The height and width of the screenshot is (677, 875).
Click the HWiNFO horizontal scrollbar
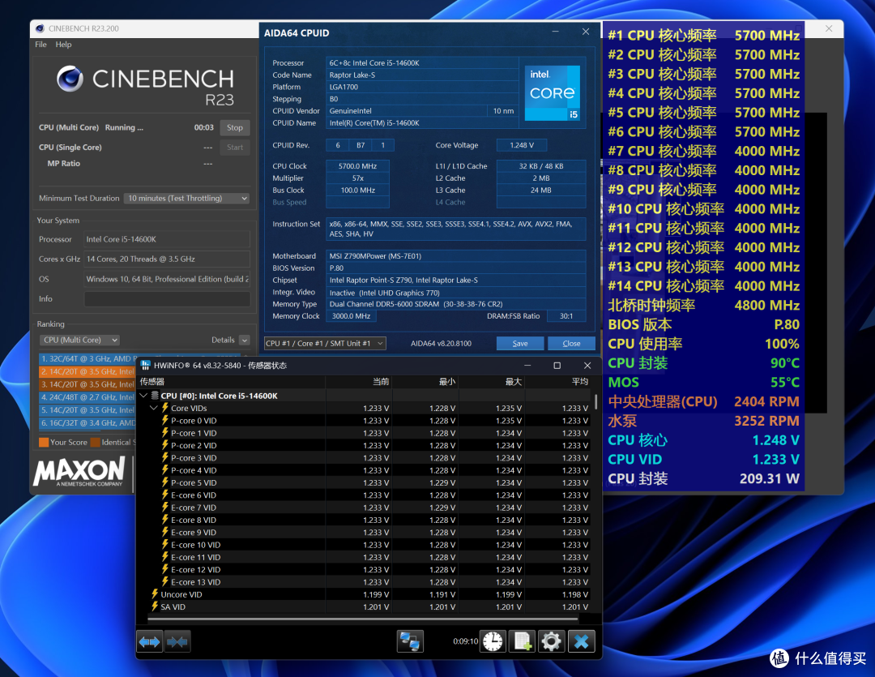(363, 619)
